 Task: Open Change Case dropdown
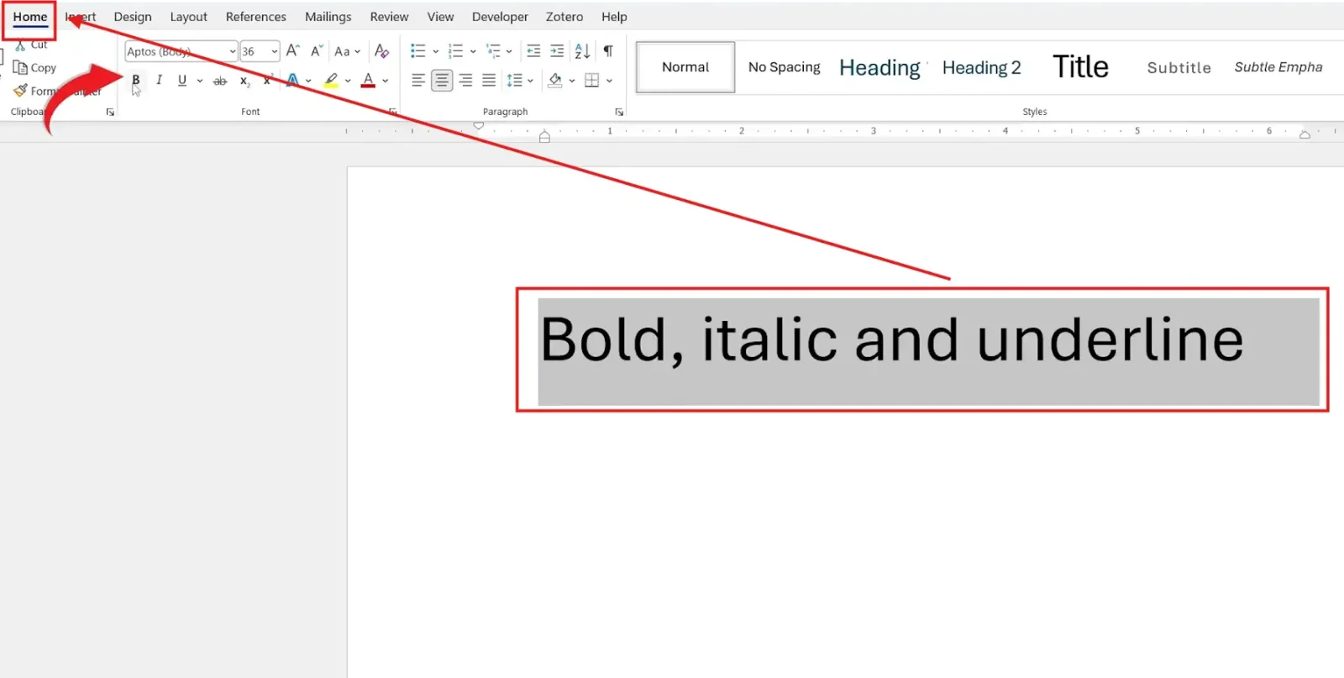pos(347,51)
